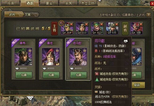Image resolution: width=154 pixels, height=106 pixels.
Task: Remove the Lv. 100 deputy general via X icon
Action: (141, 24)
